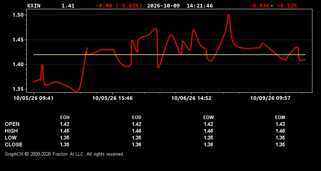The height and width of the screenshot is (171, 321).
Task: Select the EOW CLOSE value 1.36
Action: click(208, 144)
